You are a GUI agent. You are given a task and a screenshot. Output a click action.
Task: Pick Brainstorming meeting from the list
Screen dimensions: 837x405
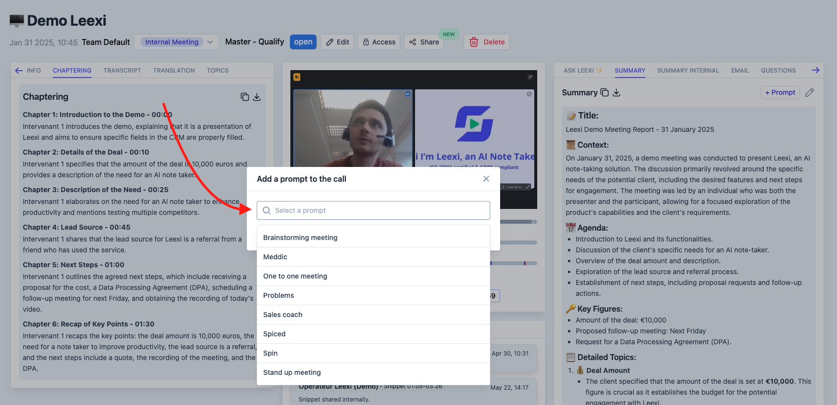pos(373,238)
